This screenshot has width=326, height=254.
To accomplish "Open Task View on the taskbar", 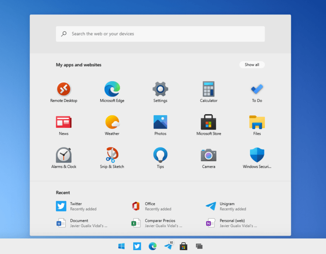I will tap(199, 246).
